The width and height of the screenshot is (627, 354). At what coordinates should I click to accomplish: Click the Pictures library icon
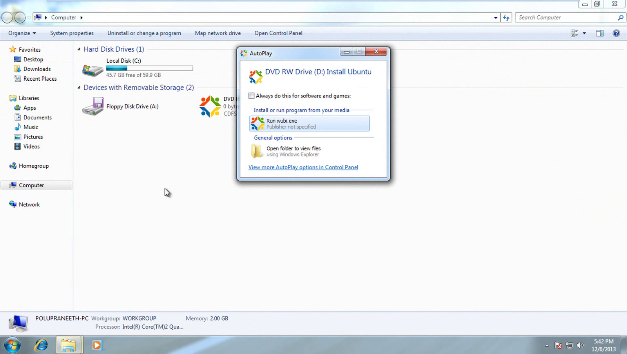click(17, 137)
